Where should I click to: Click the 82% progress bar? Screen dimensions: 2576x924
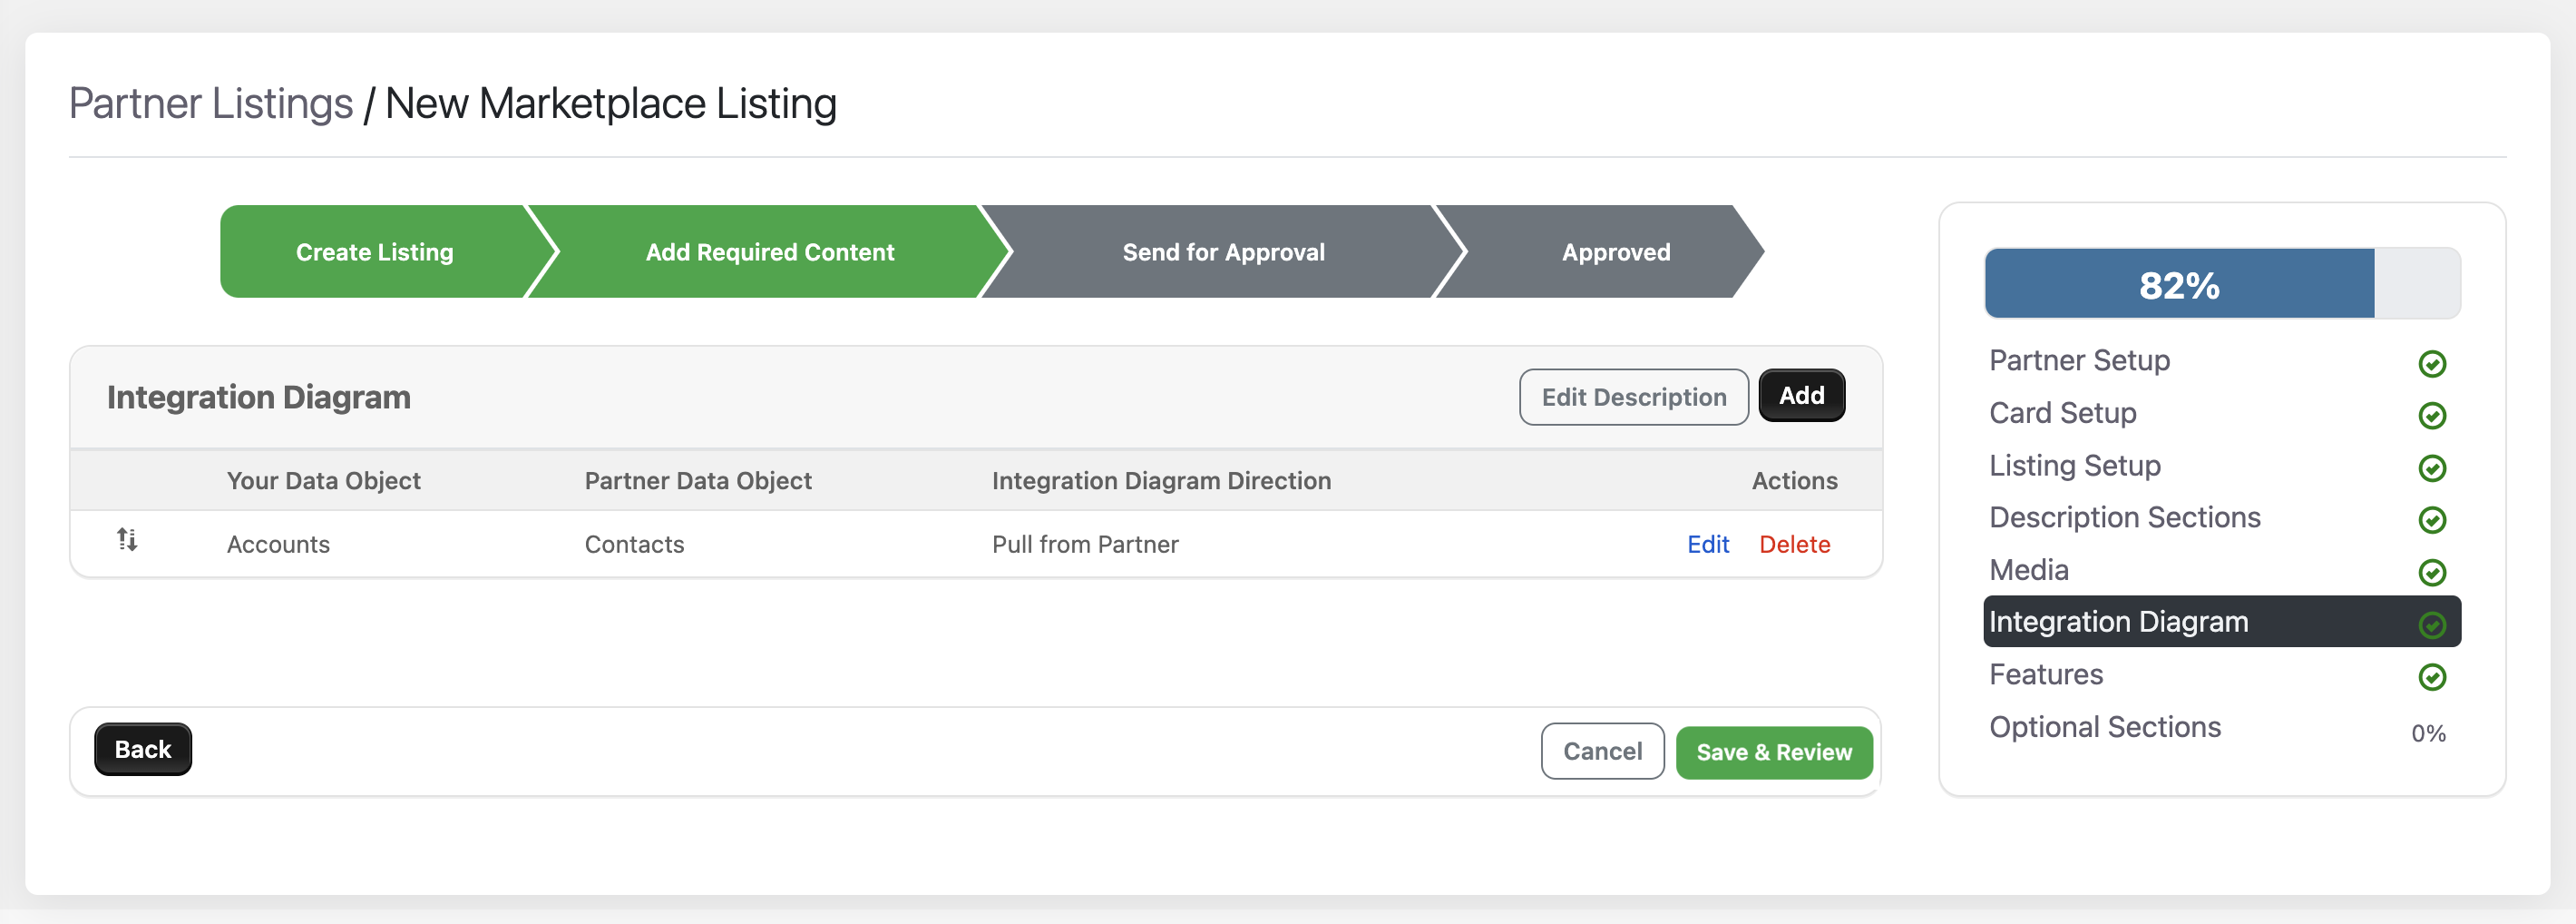click(2222, 283)
